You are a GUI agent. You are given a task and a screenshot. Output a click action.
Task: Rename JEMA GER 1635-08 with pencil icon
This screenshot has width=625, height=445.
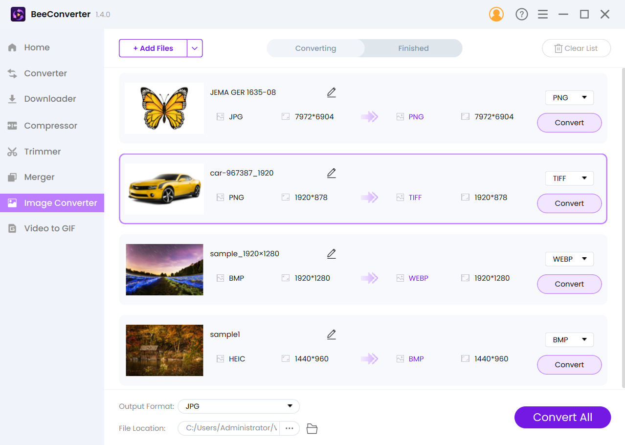(332, 92)
